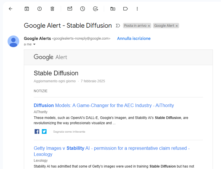Snooze email with clock icon

(x=83, y=9)
